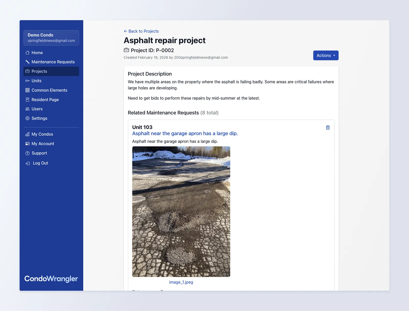Click the back arrow next to Back to Projects
Image resolution: width=409 pixels, height=311 pixels.
click(126, 31)
